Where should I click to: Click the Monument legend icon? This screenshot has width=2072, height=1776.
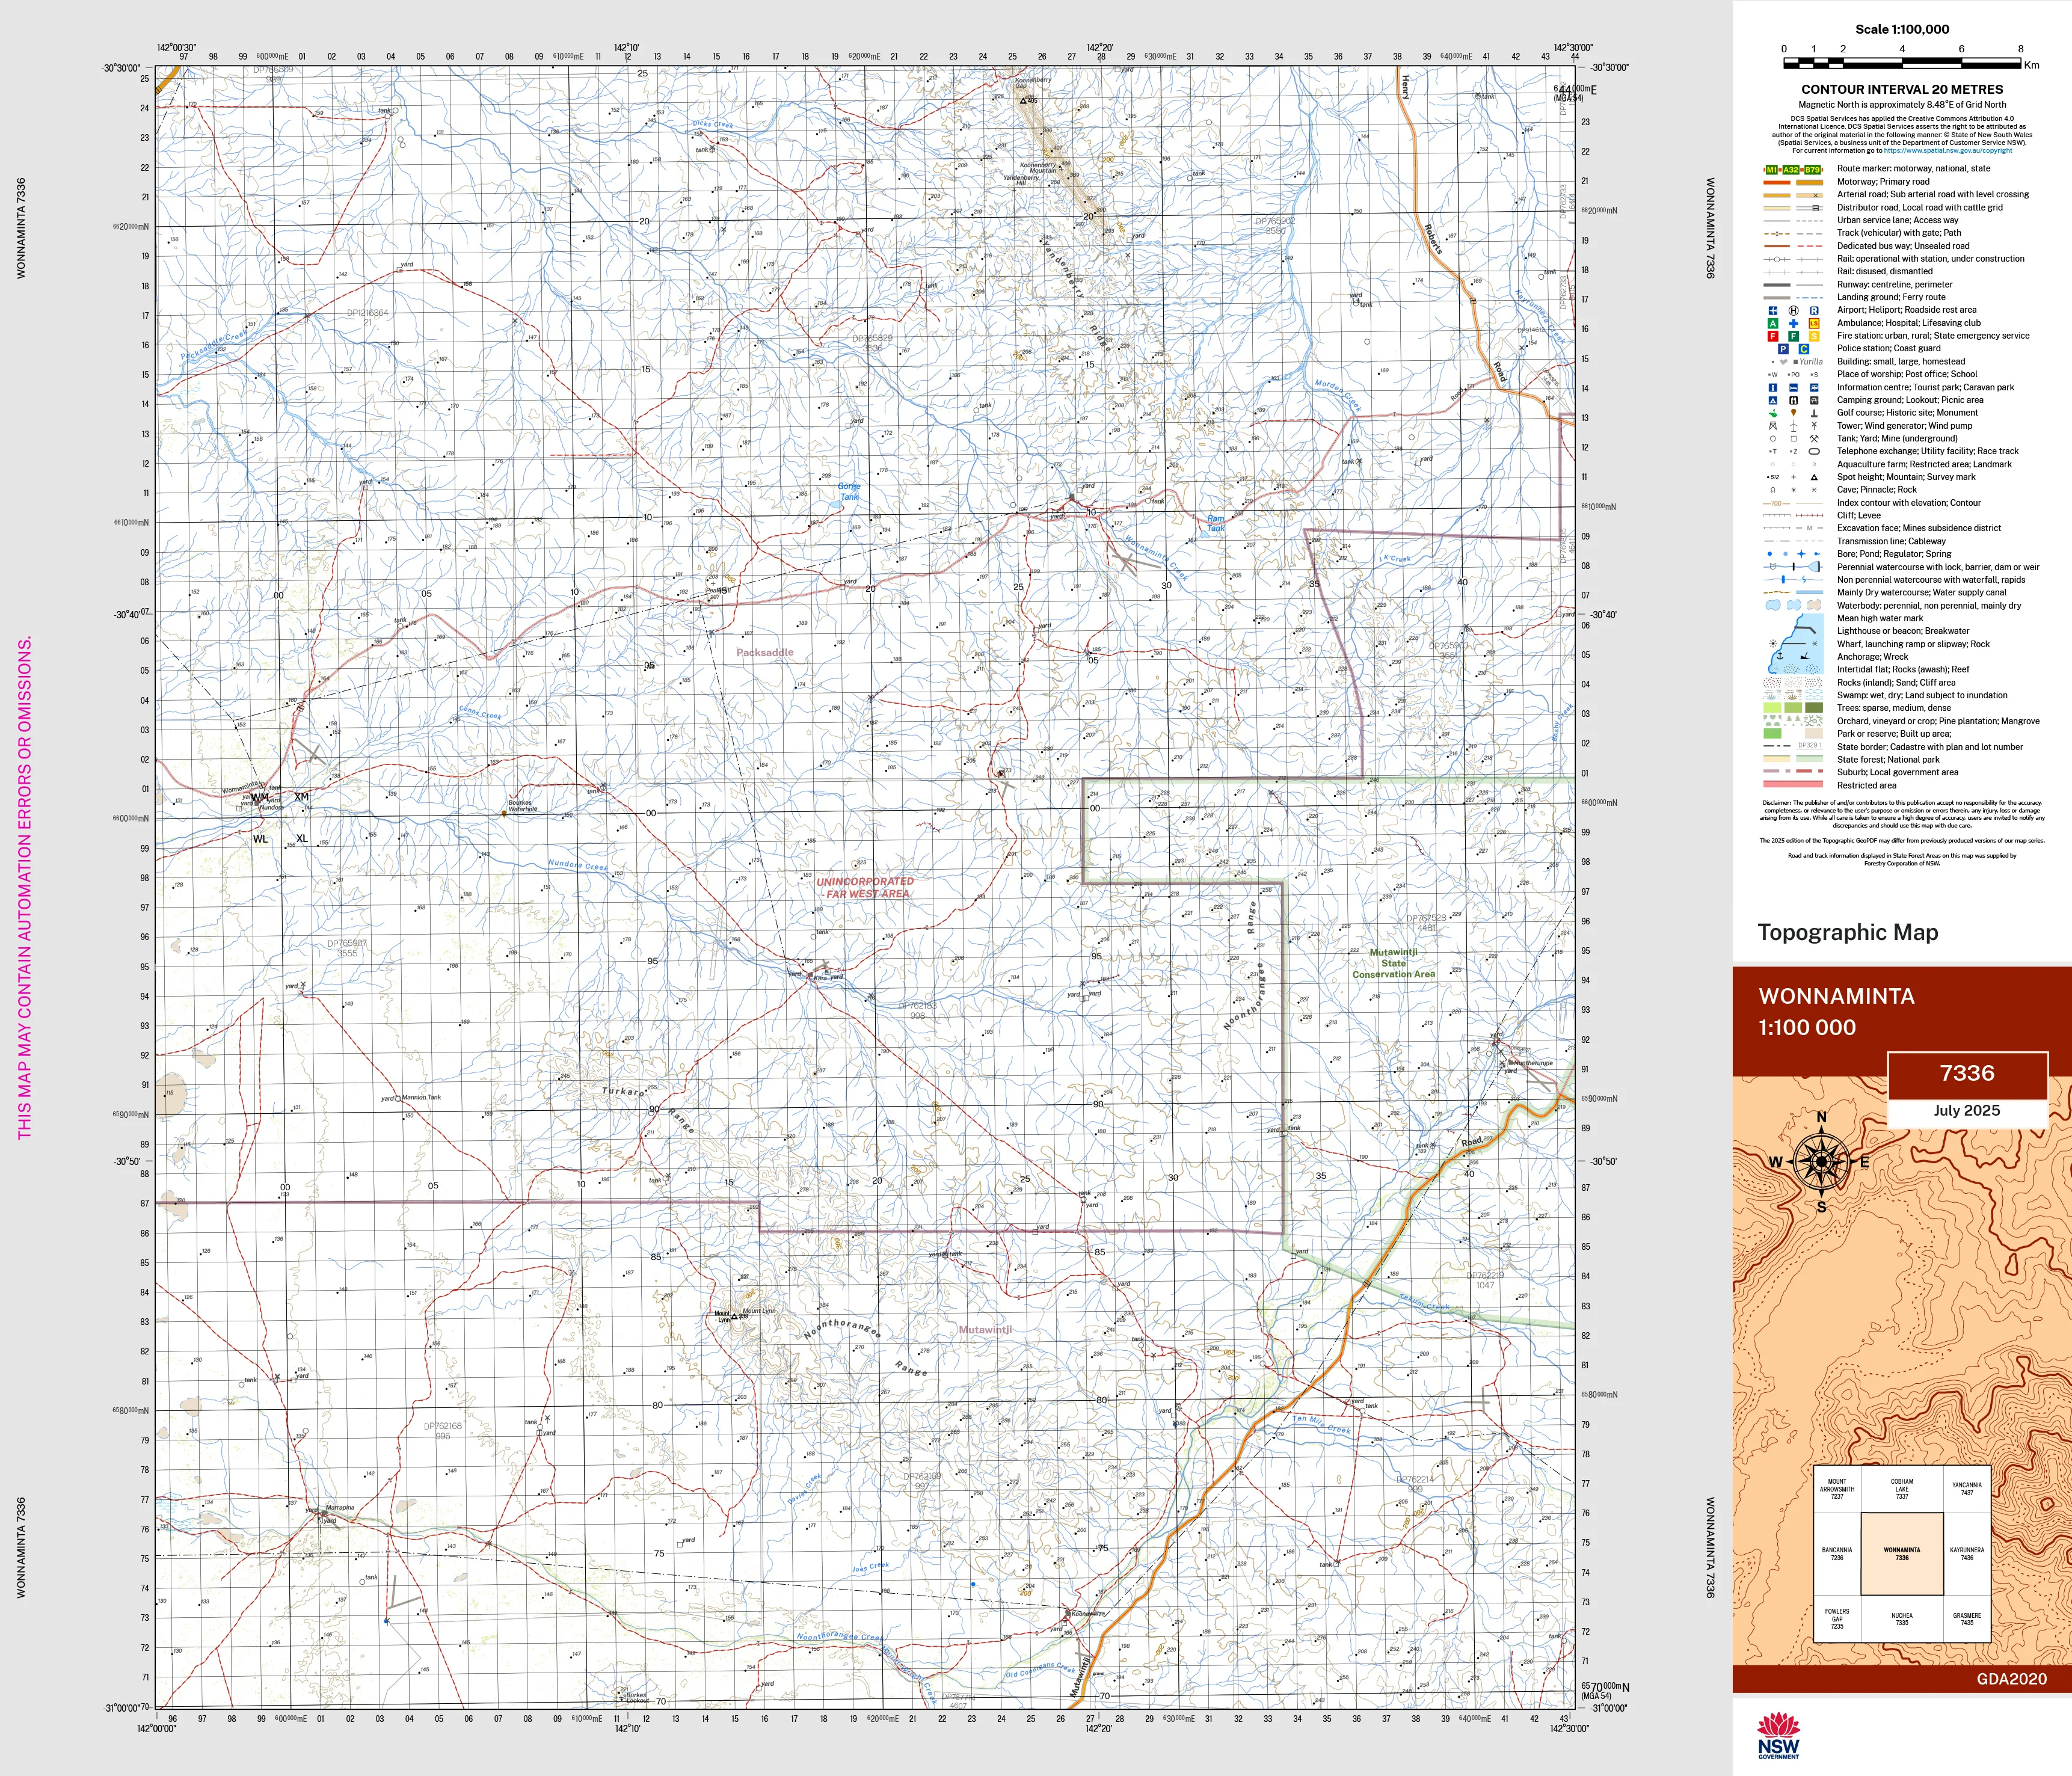coord(1814,413)
